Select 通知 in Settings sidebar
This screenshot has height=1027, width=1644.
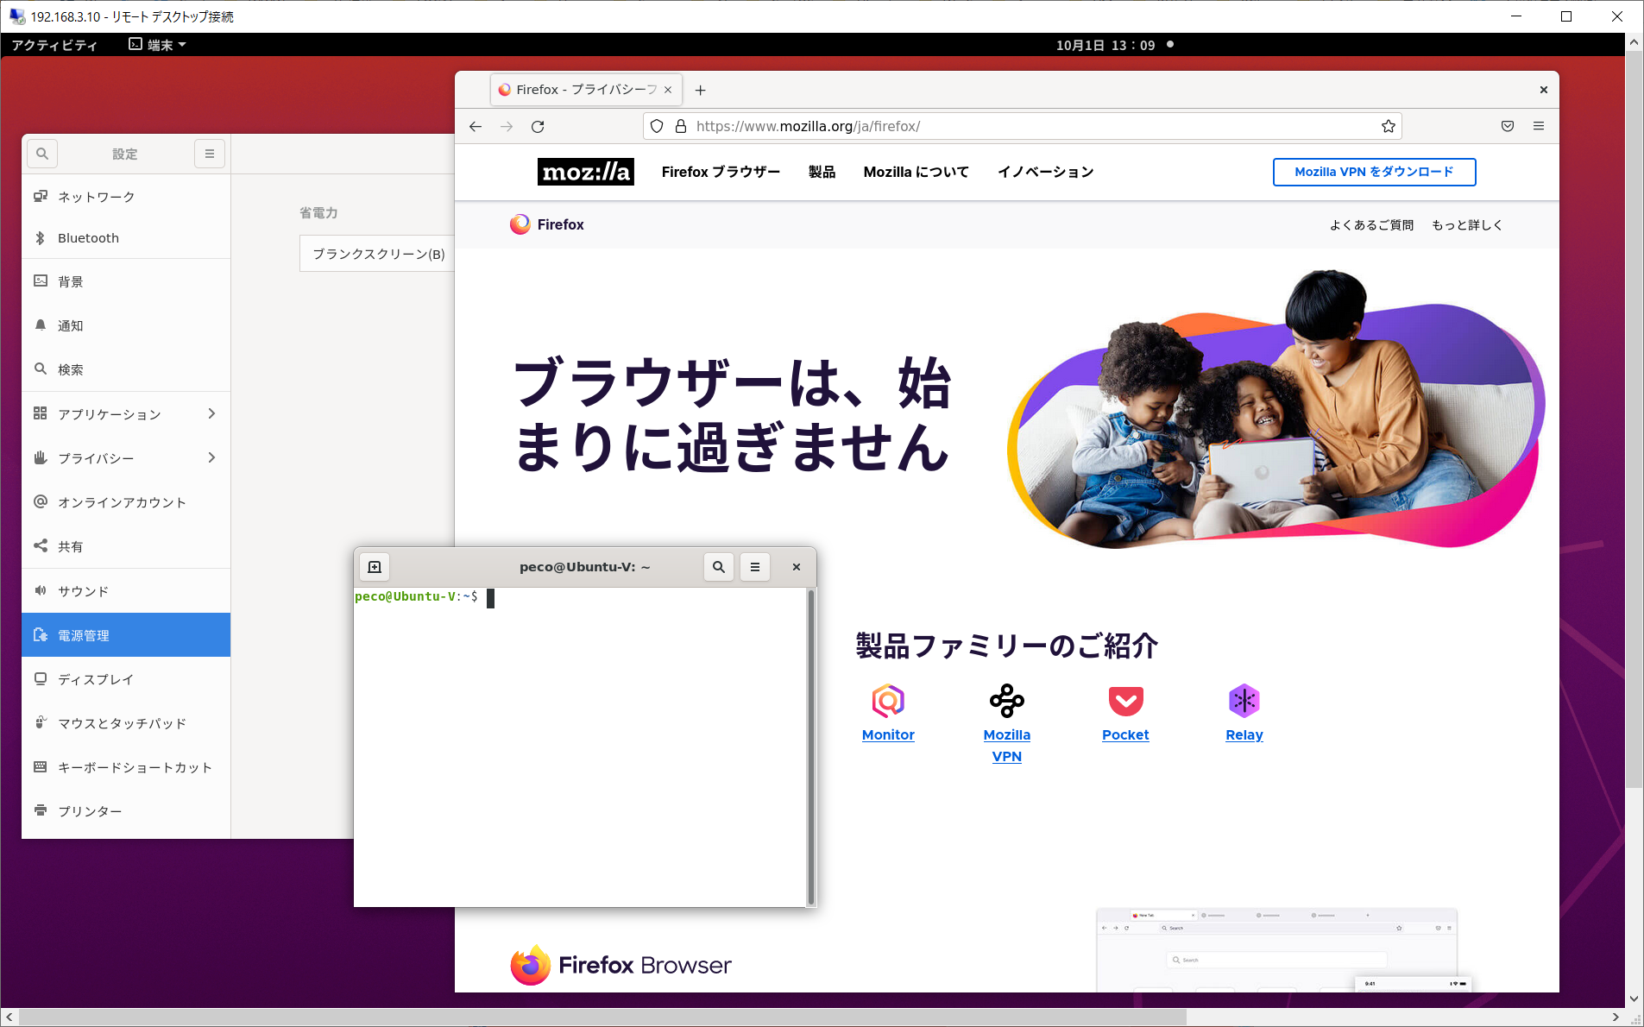click(126, 325)
